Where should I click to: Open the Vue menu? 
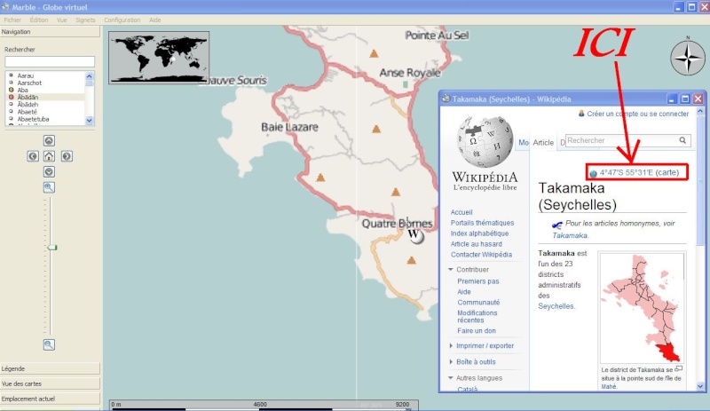coord(61,20)
